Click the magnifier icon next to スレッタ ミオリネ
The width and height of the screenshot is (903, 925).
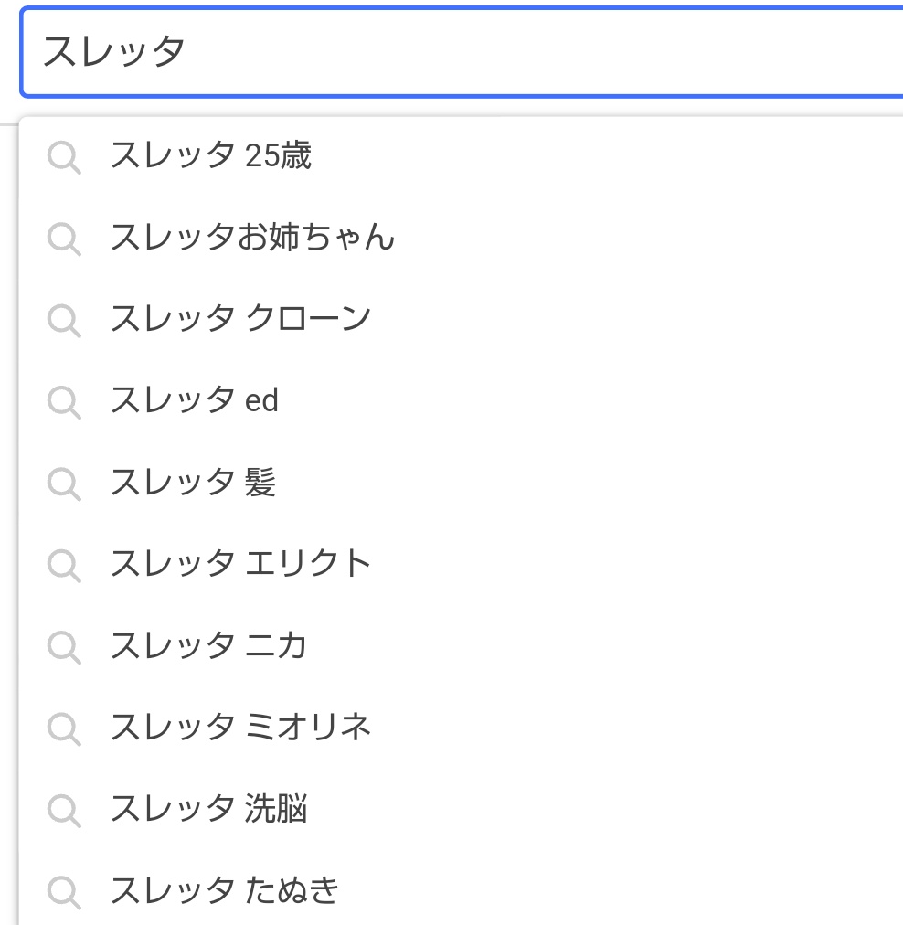(x=64, y=728)
